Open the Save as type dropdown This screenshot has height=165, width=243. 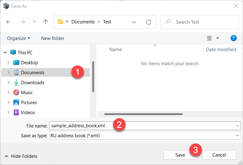click(x=238, y=136)
